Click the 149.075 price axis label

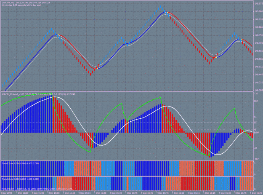click(x=258, y=3)
